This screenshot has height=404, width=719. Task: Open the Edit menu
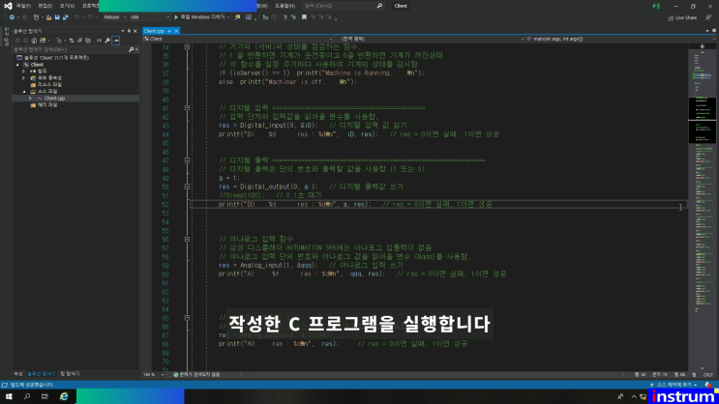45,6
